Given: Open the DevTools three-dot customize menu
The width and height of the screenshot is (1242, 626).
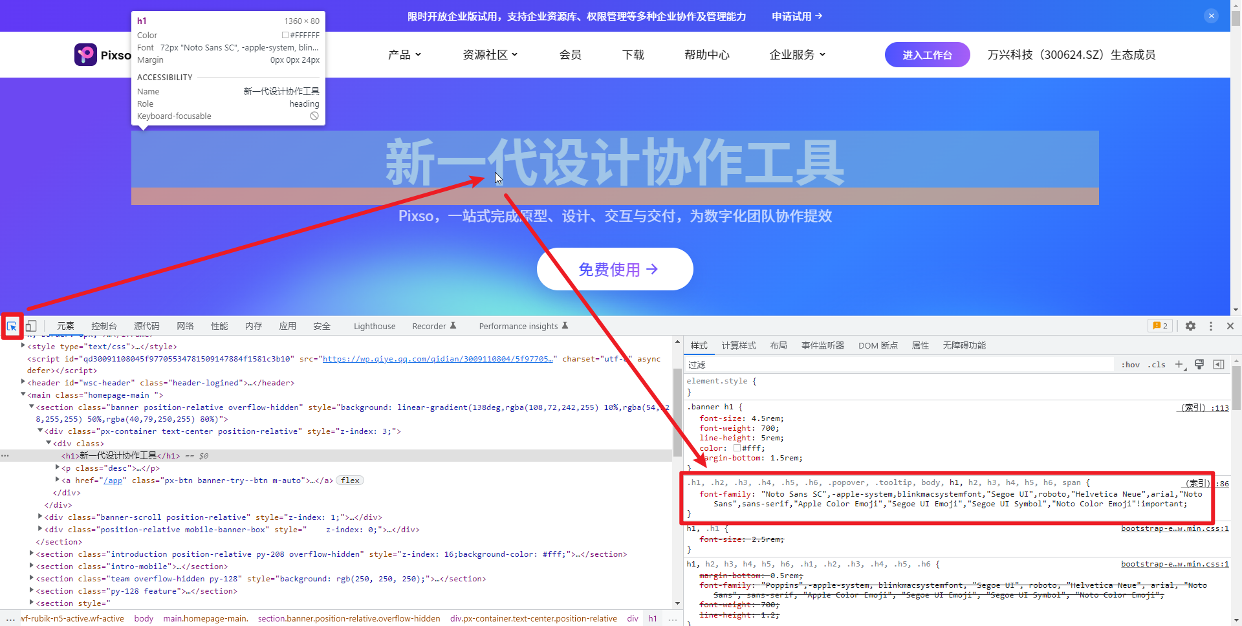Looking at the screenshot, I should point(1211,326).
